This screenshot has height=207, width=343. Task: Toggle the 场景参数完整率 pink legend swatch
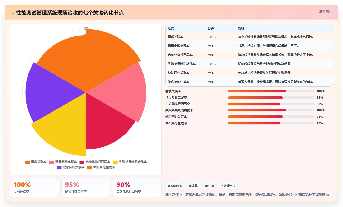pos(51,162)
